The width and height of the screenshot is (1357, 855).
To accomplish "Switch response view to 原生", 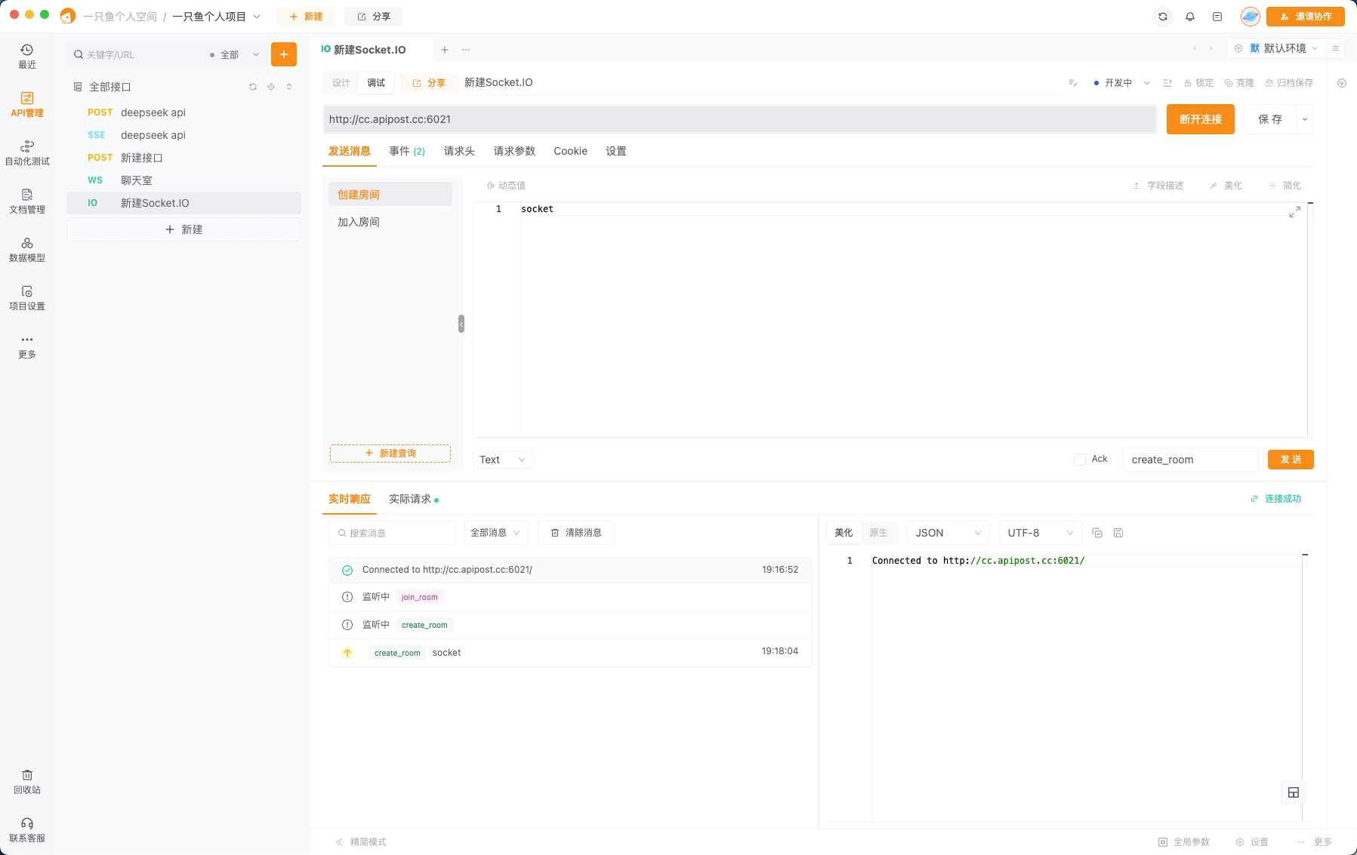I will coord(878,533).
